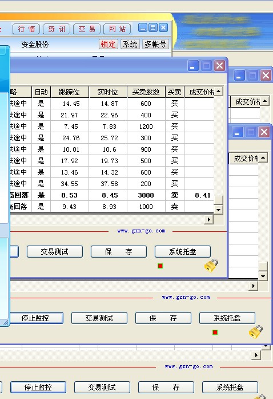The height and width of the screenshot is (399, 273).
Task: Open www.gzn-go.com link in front window
Action: click(x=141, y=231)
